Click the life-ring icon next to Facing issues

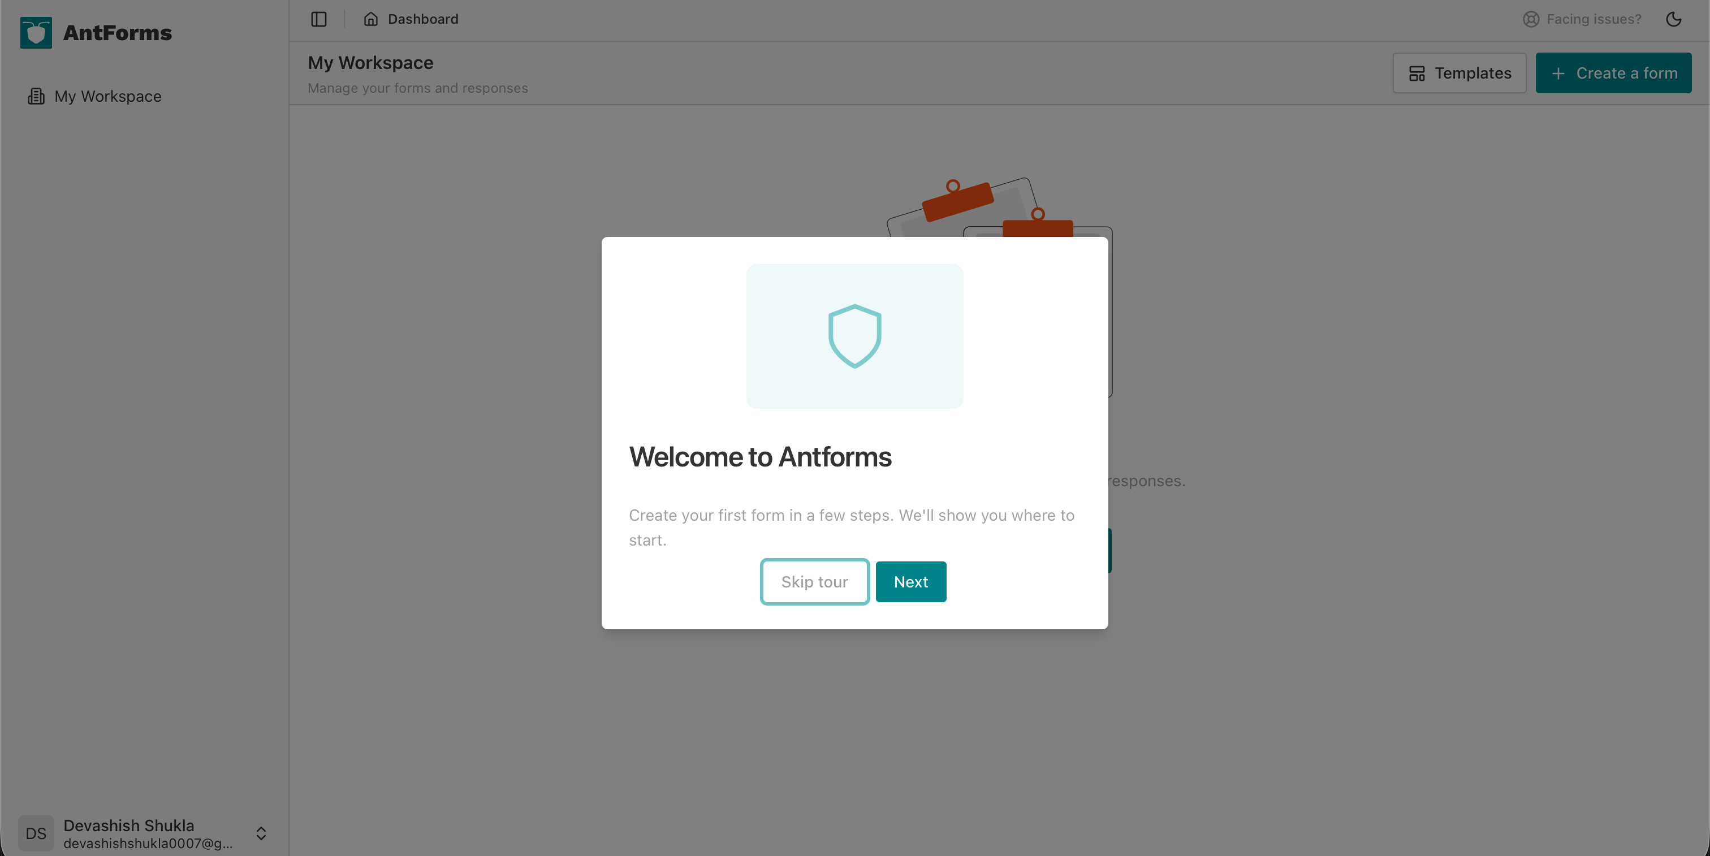point(1531,19)
